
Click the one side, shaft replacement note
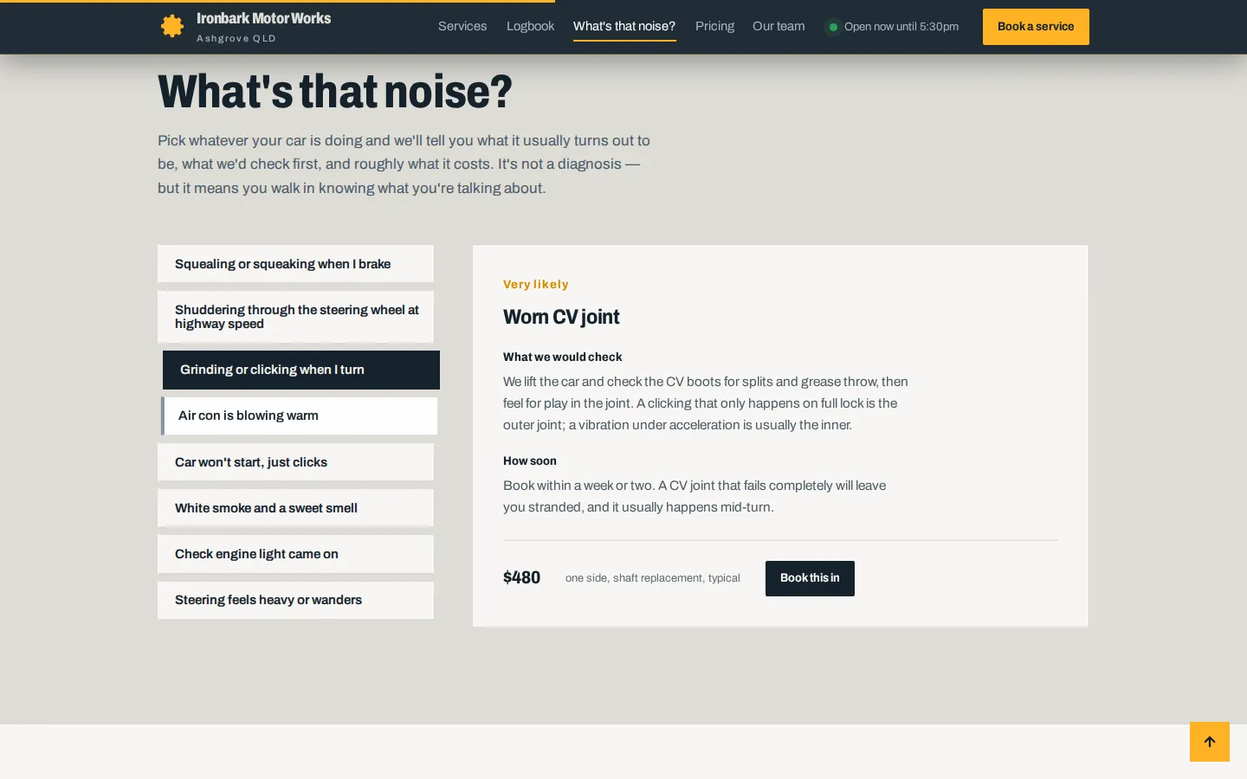pos(653,578)
